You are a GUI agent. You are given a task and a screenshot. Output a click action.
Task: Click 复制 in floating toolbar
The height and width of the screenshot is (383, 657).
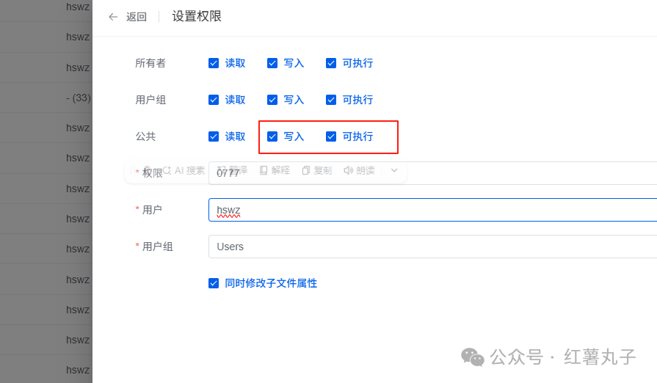tap(317, 170)
